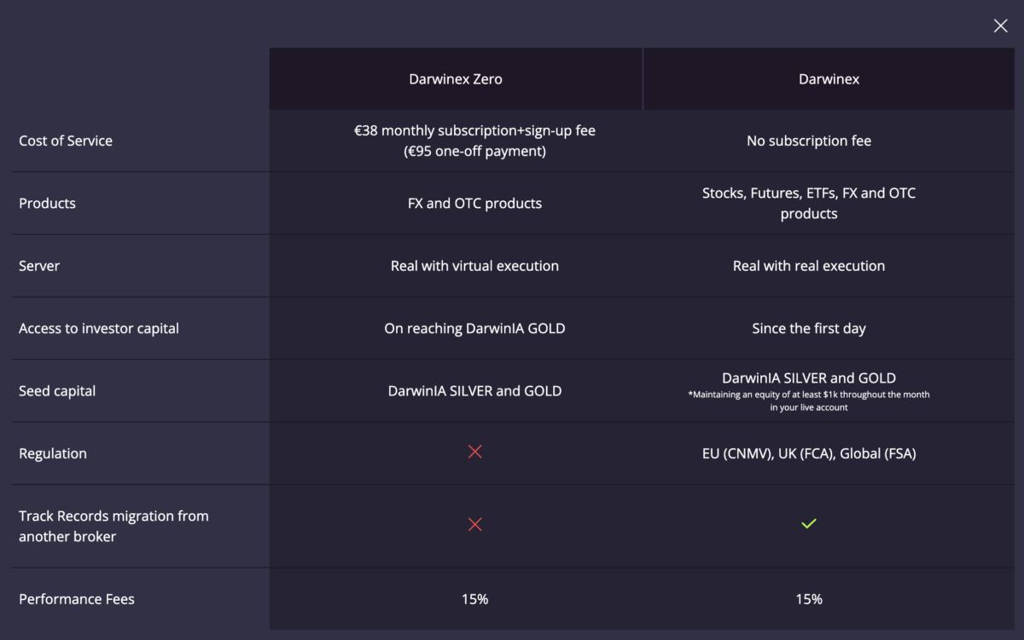Select the 15% performance fee cell
Viewport: 1024px width, 640px height.
tap(474, 599)
